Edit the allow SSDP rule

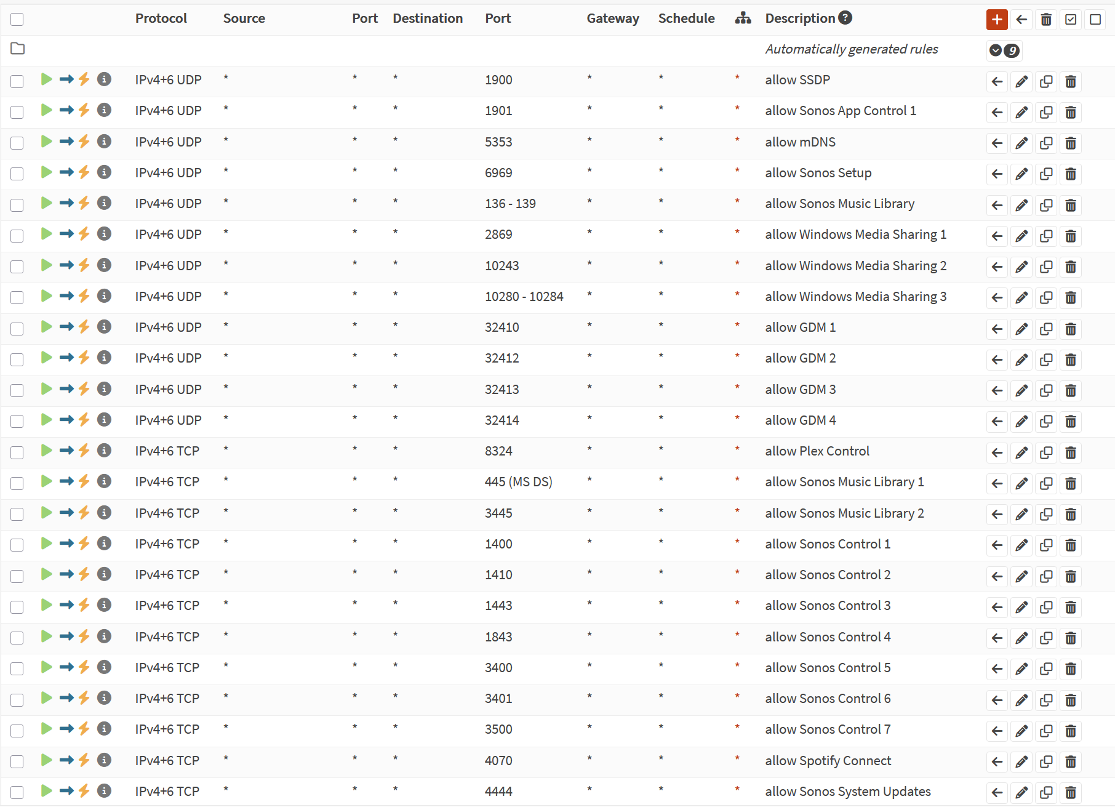click(1021, 81)
